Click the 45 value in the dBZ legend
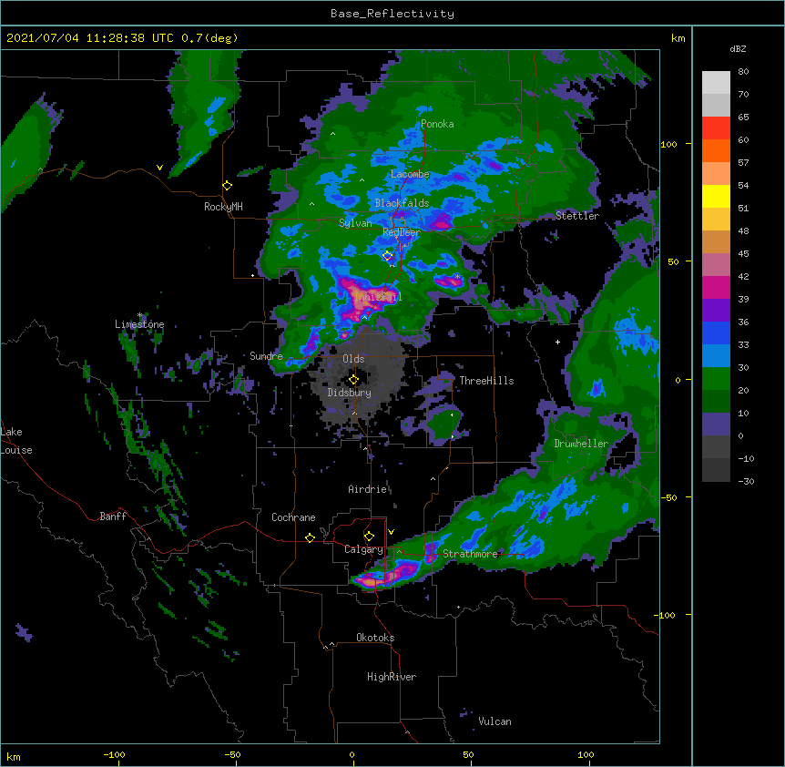Screen dimensions: 785x767 pos(743,254)
